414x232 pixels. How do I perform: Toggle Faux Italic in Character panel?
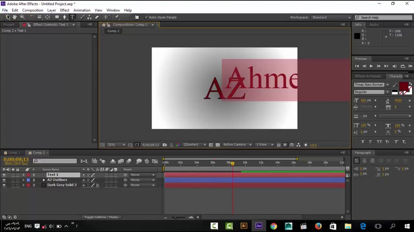[370, 142]
